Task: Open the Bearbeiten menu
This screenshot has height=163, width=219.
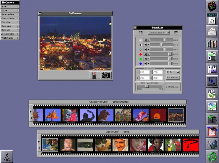Action: coord(10,14)
